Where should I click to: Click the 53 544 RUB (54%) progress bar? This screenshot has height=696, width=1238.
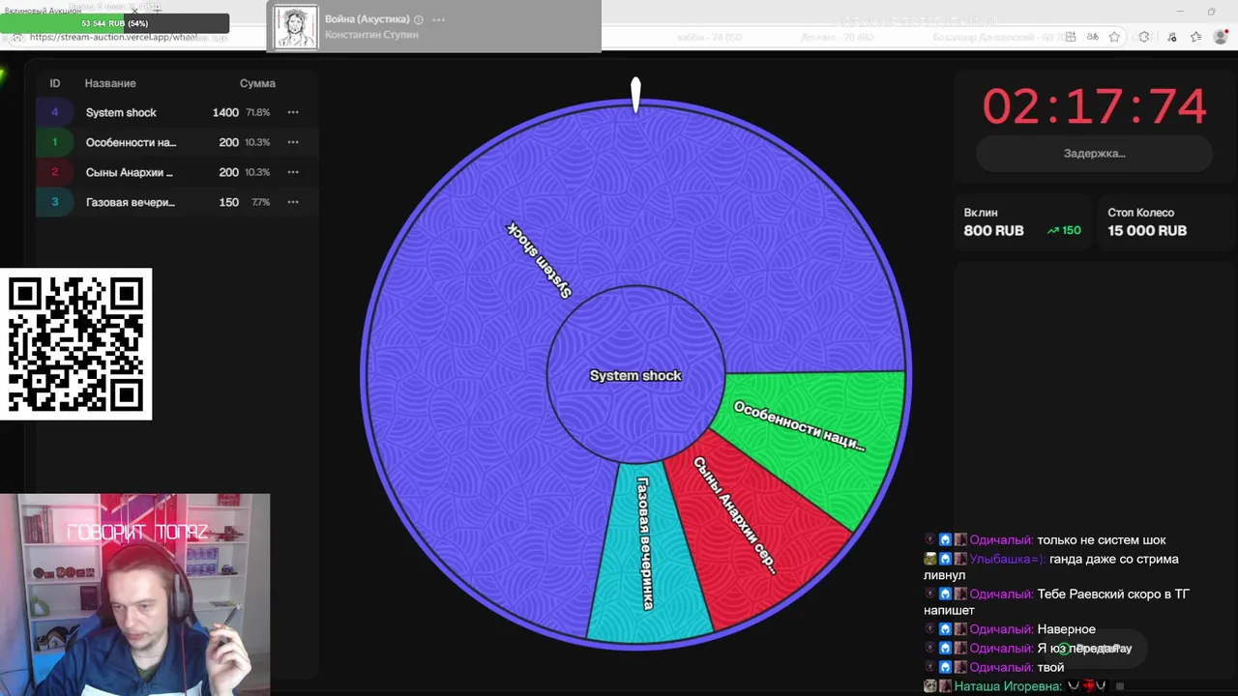[x=114, y=23]
